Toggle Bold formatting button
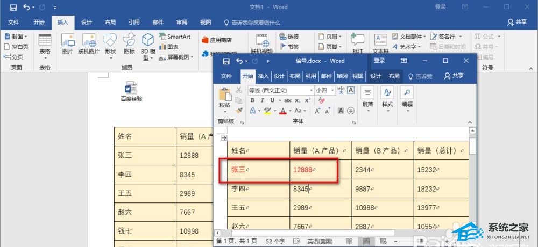The height and width of the screenshot is (247, 538). (252, 100)
